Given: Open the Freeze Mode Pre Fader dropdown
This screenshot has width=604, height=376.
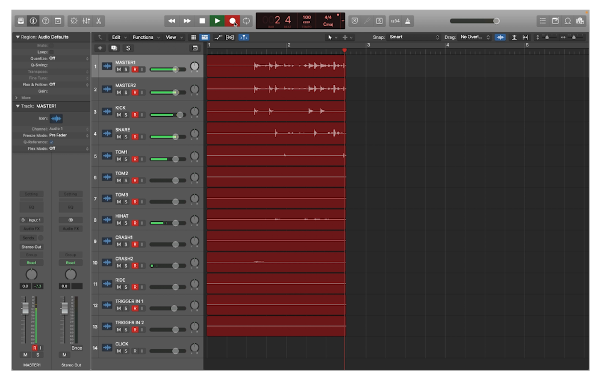Looking at the screenshot, I should point(69,135).
